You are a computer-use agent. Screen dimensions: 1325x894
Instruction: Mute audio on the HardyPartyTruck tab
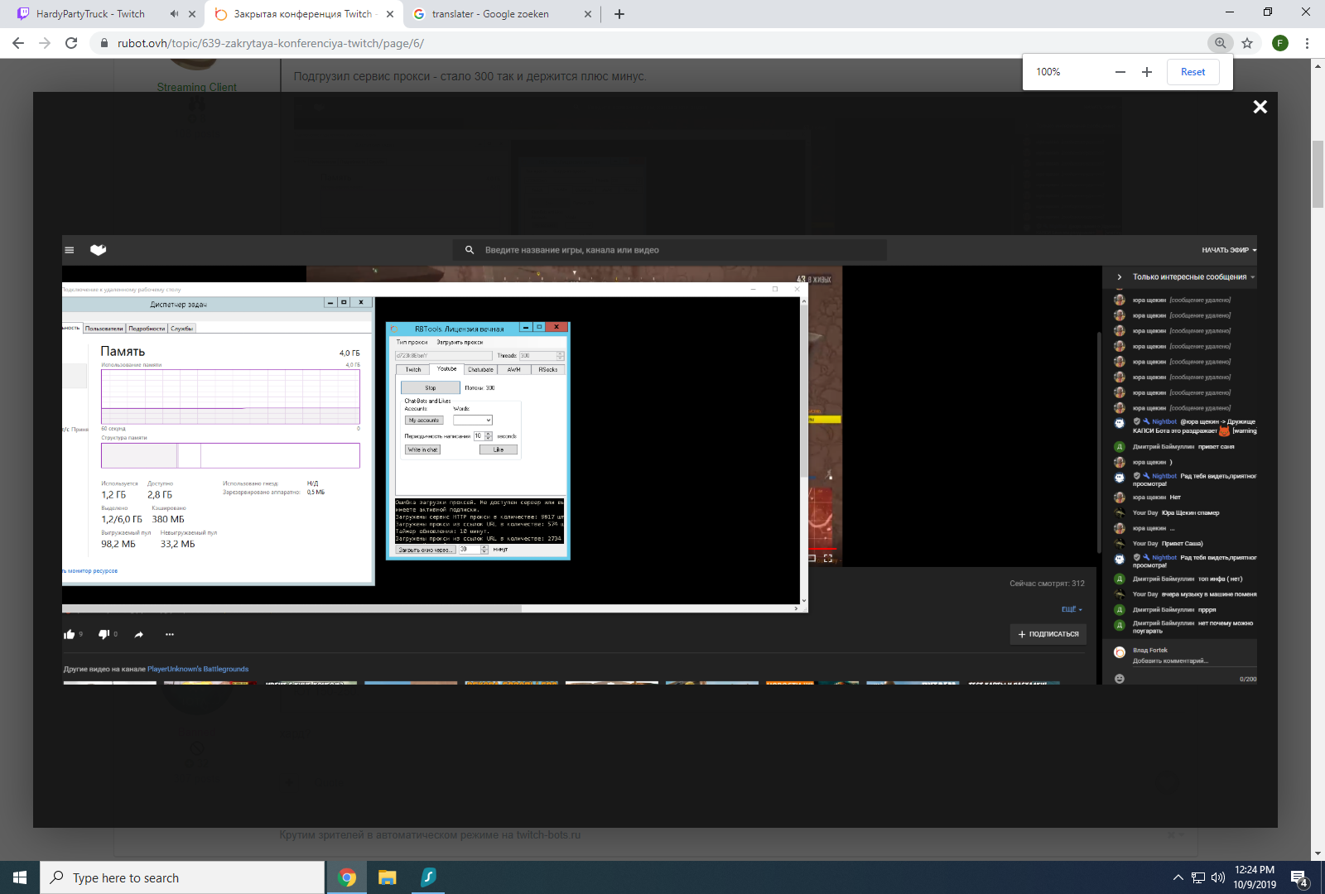[x=174, y=14]
